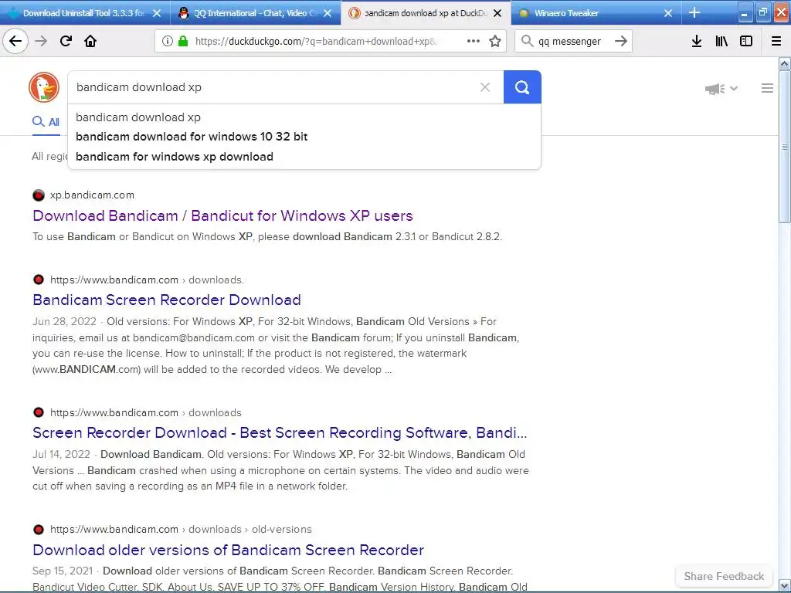Bookmark this page with the star icon
This screenshot has height=593, width=791.
(495, 41)
